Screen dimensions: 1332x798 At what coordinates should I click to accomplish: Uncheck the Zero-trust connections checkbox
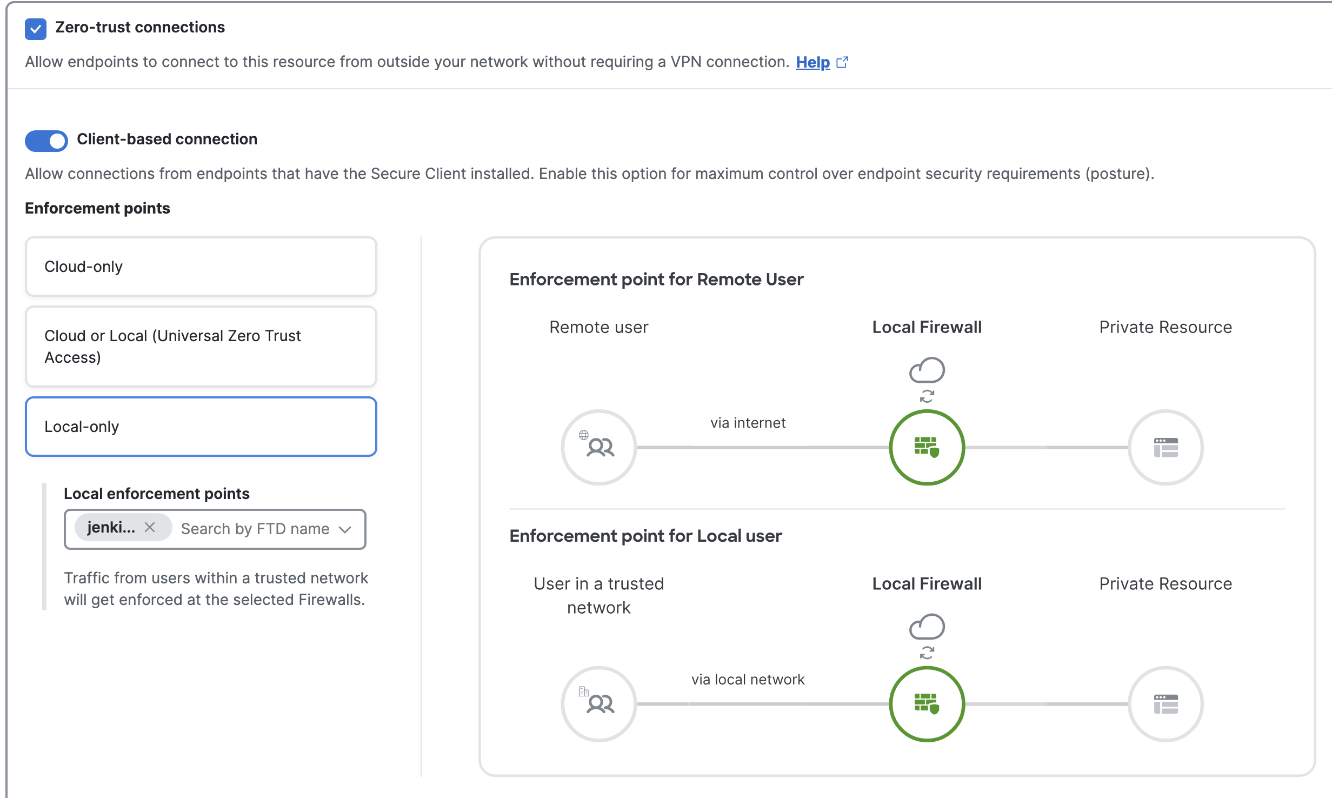(36, 29)
